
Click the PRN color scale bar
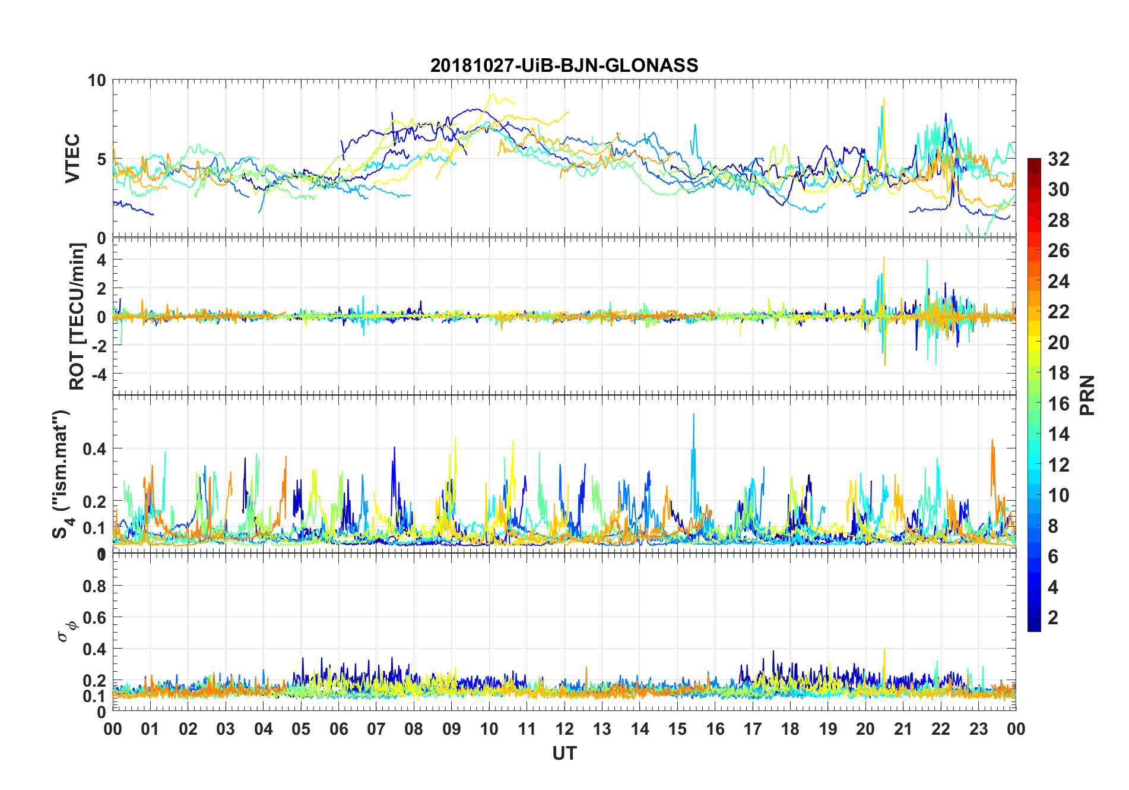click(1034, 394)
